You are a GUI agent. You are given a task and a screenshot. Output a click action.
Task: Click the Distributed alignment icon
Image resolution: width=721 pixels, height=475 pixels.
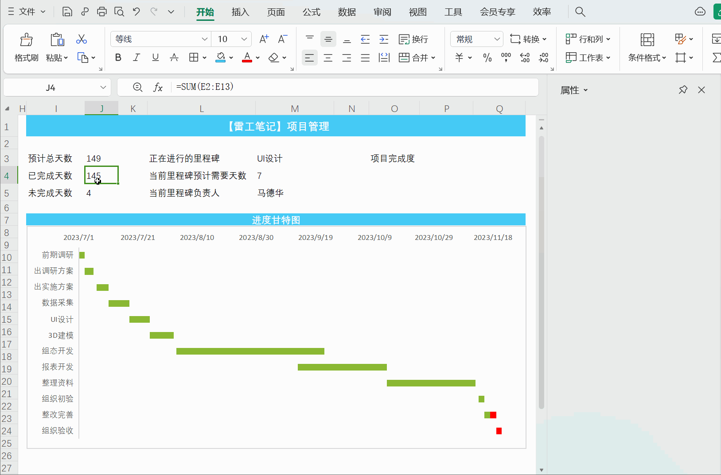click(x=384, y=58)
